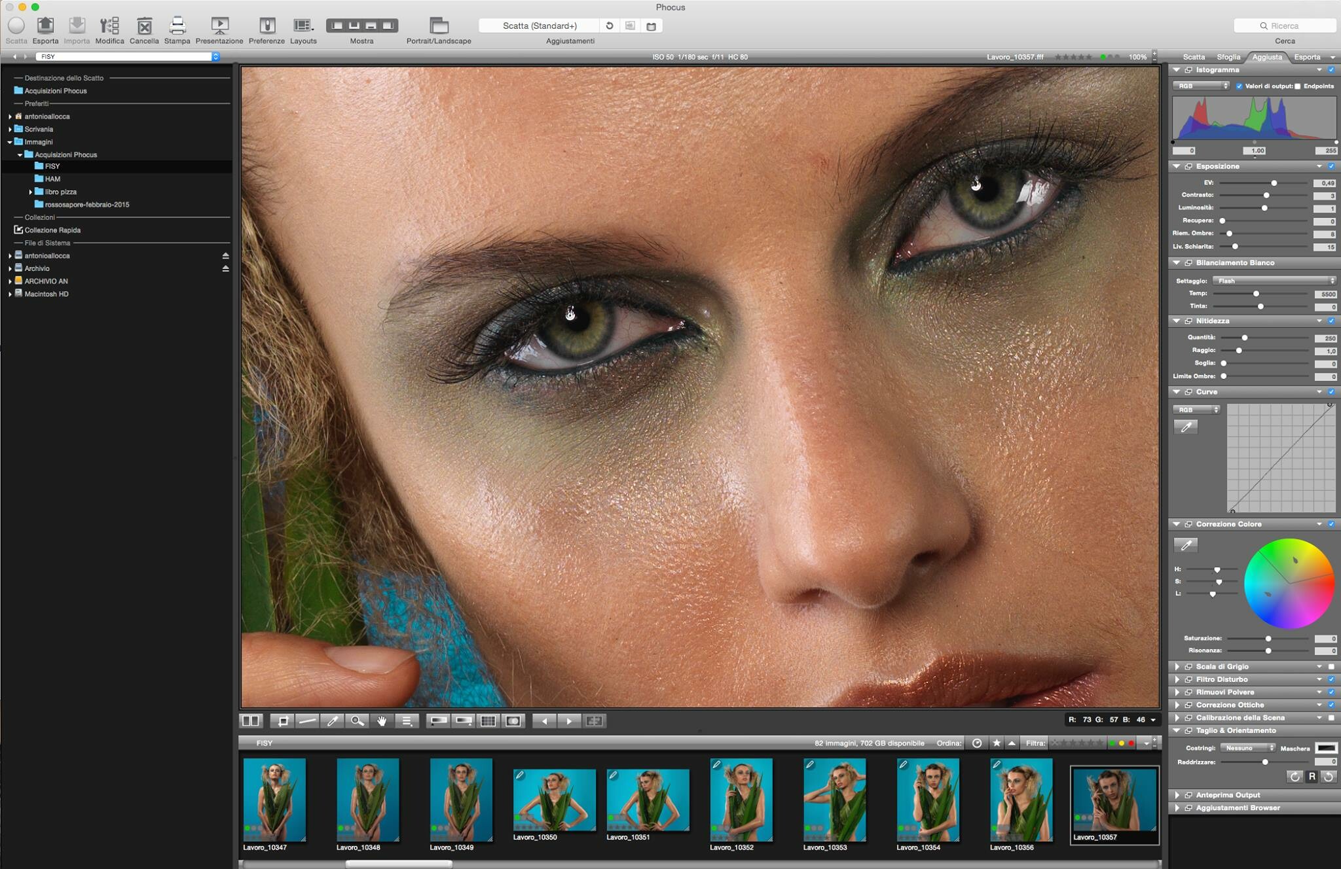Click the Curve panel eyedropper icon
1341x869 pixels.
point(1186,427)
